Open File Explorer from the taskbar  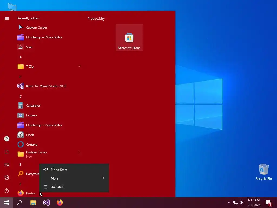point(33,203)
